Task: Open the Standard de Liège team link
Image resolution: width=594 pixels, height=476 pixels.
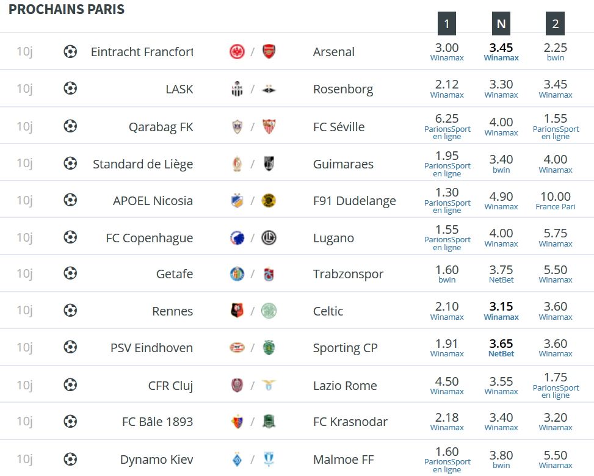Action: pyautogui.click(x=143, y=164)
